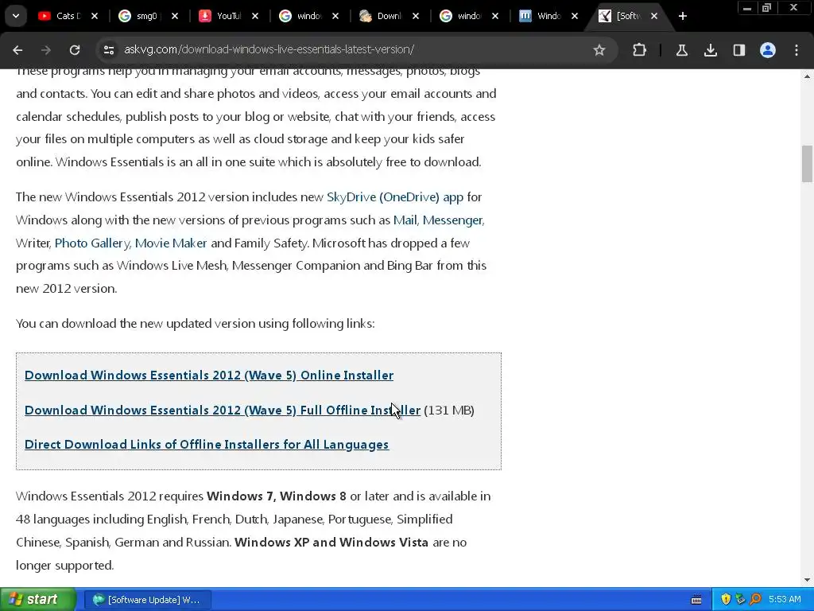View site information icon in address bar
This screenshot has width=814, height=611.
click(108, 50)
